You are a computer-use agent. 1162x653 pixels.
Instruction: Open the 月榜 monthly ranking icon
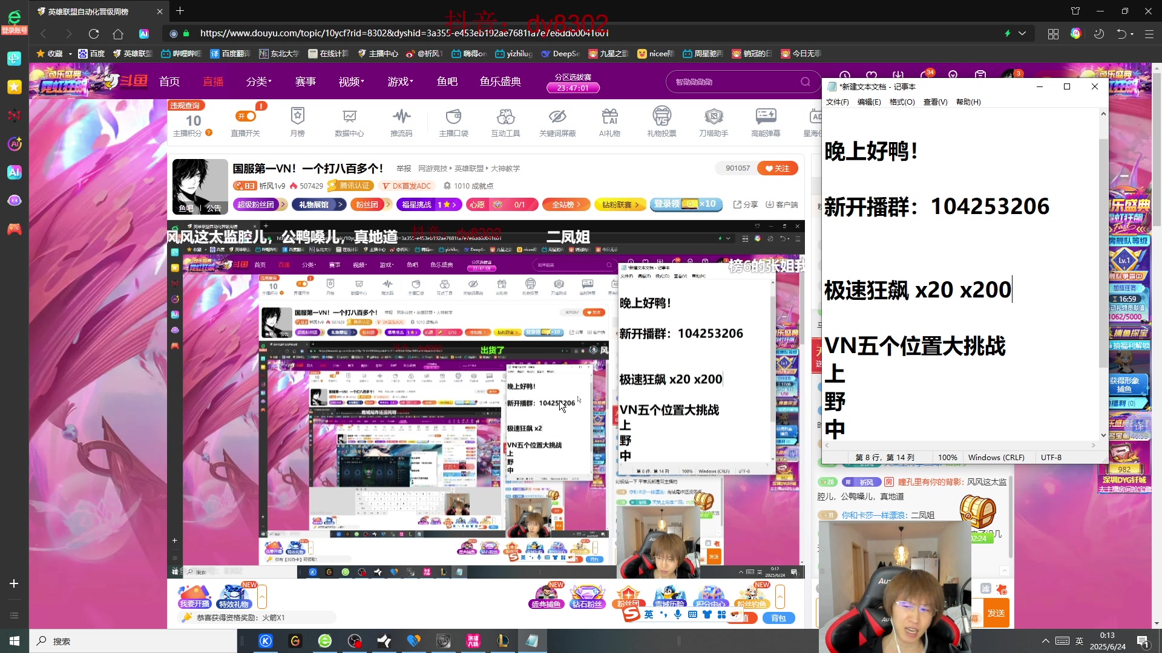[x=297, y=122]
